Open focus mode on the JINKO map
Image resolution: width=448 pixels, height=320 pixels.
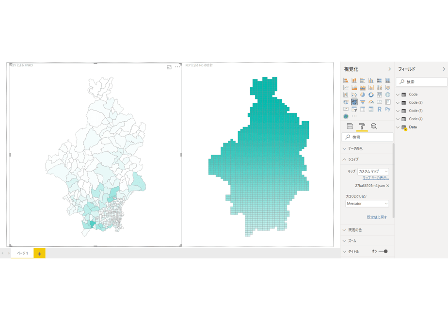(169, 67)
